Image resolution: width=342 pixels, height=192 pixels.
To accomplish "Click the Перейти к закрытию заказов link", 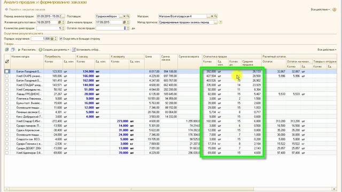I will click(x=27, y=10).
